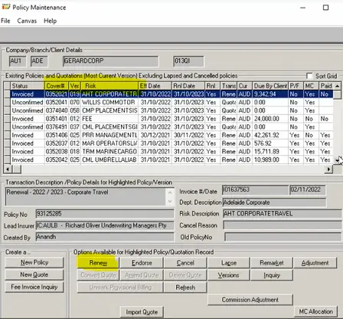Click the Cancel Reason field
343x319 pixels.
click(283, 225)
